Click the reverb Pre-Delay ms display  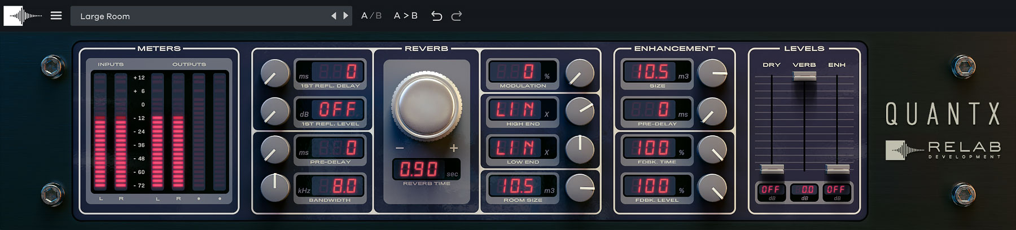click(x=330, y=148)
